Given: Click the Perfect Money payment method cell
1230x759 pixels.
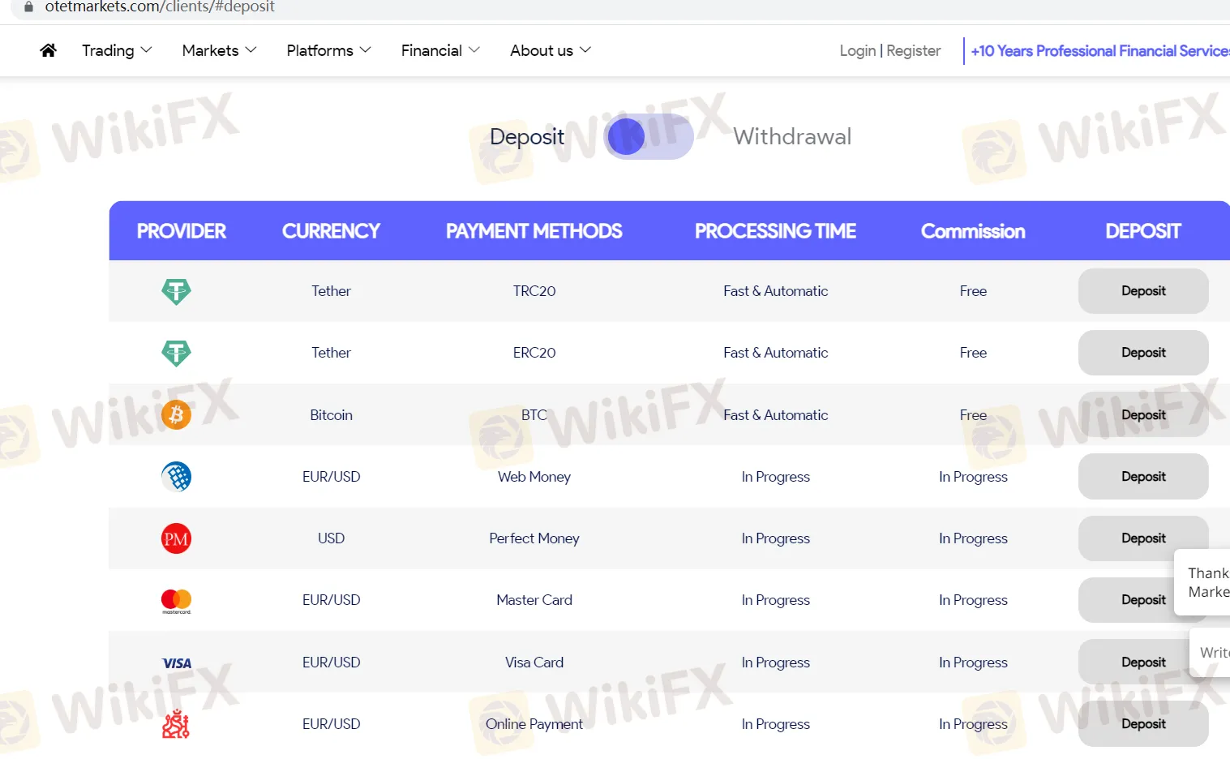Looking at the screenshot, I should click(x=534, y=538).
